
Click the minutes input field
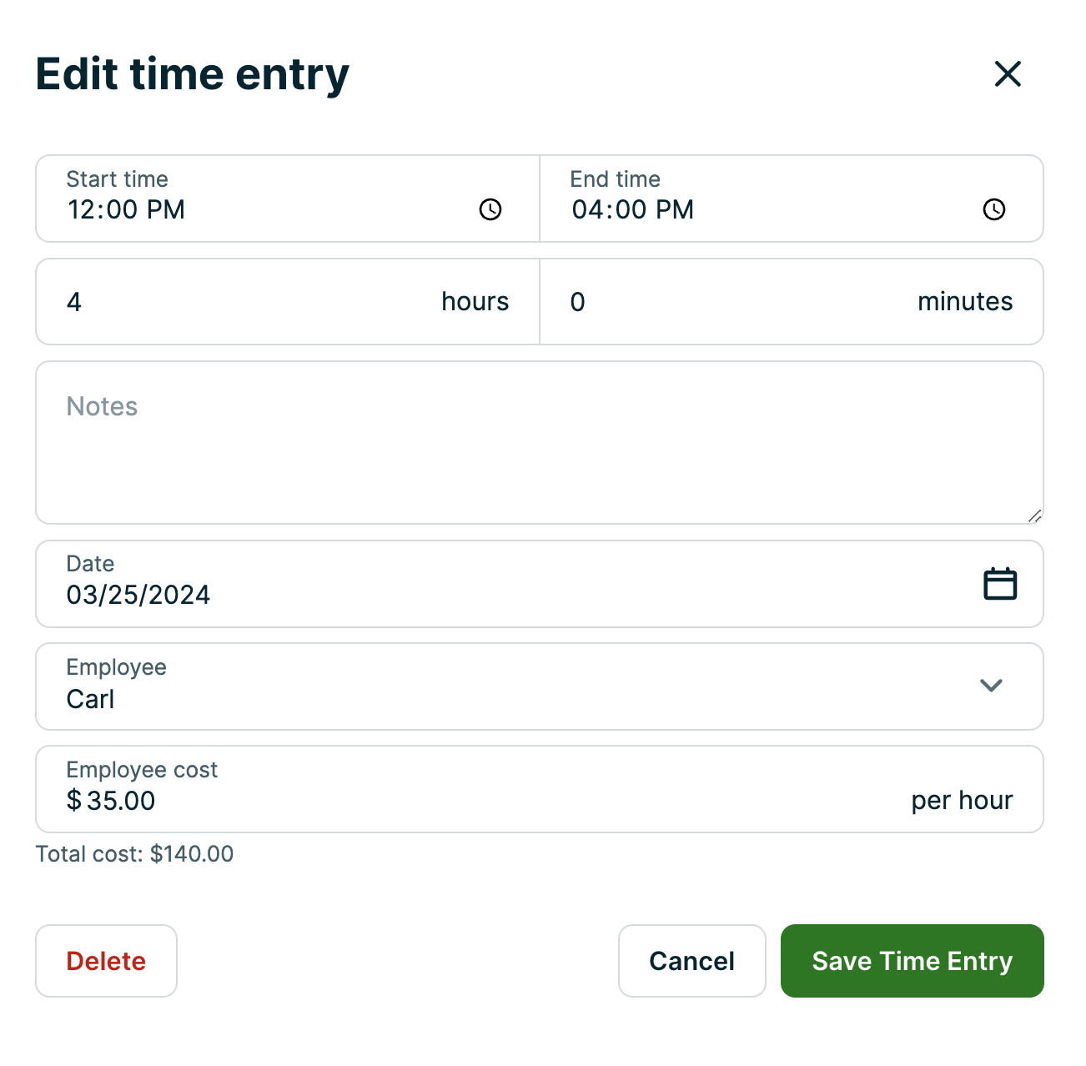734,302
